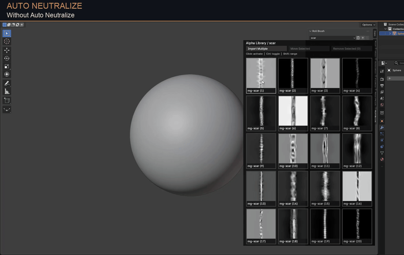Open the Modifiers wrench properties tab
Image resolution: width=404 pixels, height=255 pixels.
click(x=382, y=127)
